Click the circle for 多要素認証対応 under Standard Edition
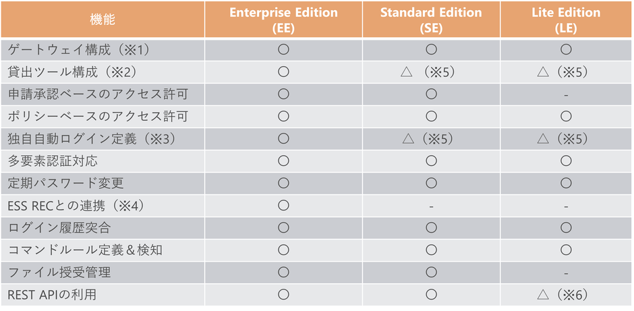 [432, 161]
